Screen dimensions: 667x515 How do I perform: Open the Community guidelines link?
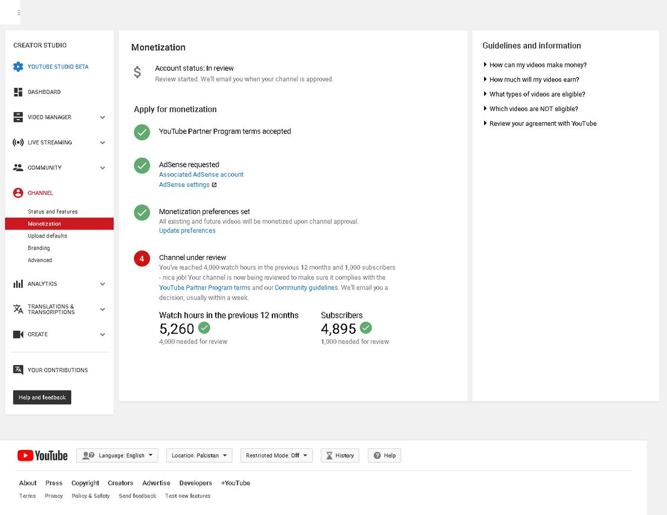coord(306,288)
